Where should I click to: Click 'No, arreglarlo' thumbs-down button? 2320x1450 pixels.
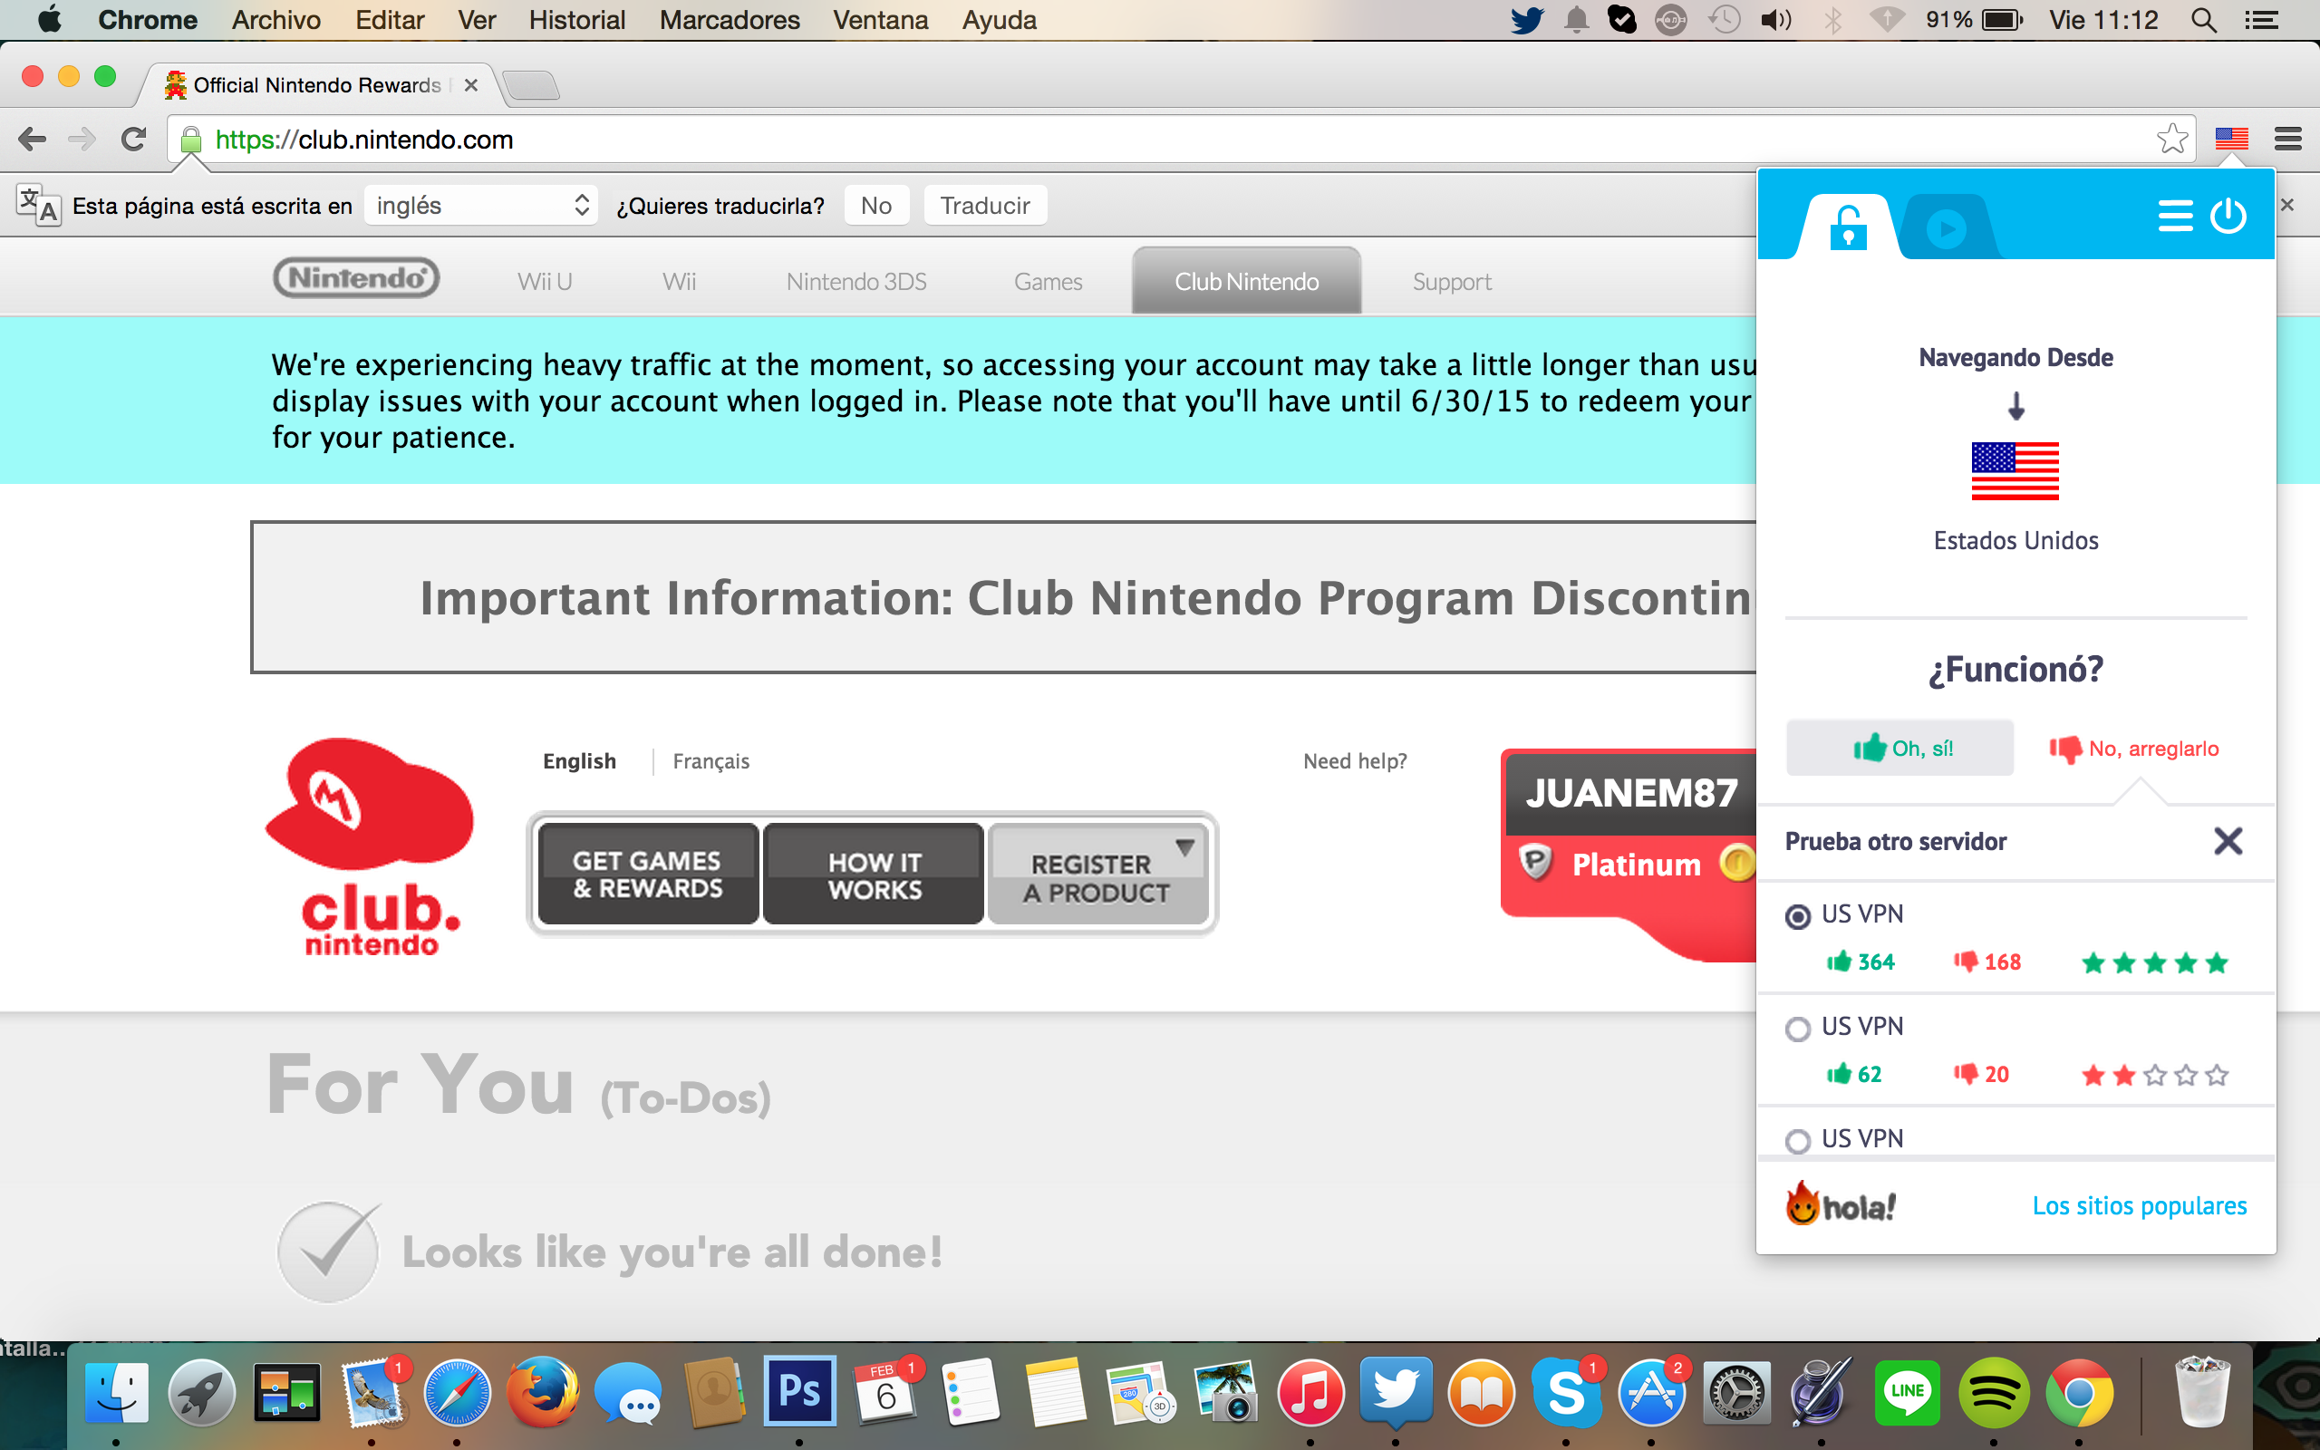(x=2134, y=748)
